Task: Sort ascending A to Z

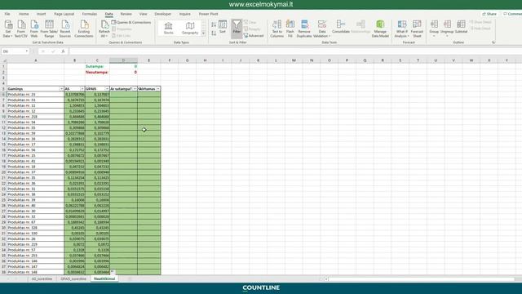Action: click(214, 24)
